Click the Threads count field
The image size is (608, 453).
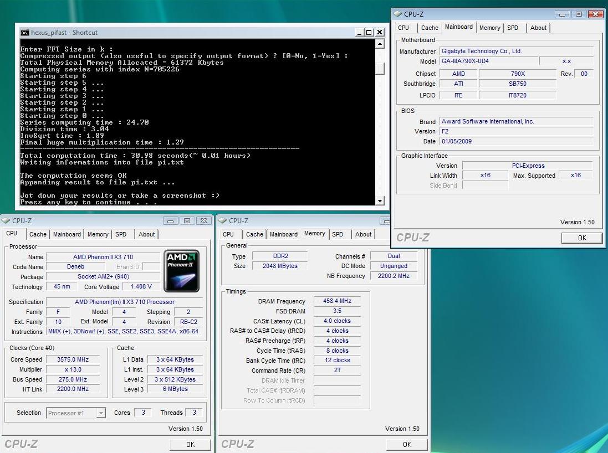[x=194, y=413]
